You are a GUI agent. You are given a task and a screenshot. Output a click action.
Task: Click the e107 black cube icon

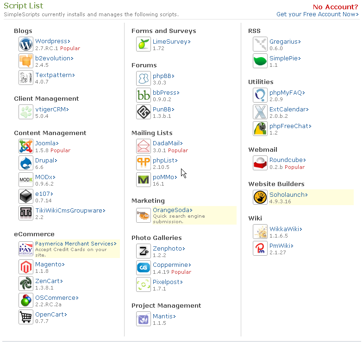(26, 196)
